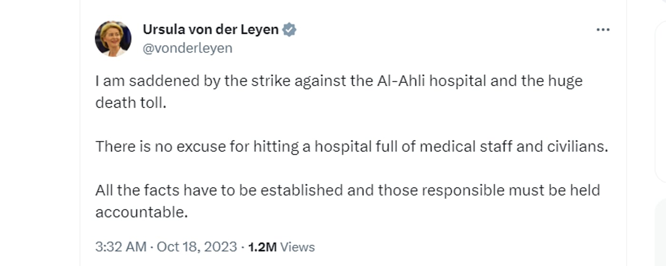
Task: Click the blank margin left of the tweet
Action: (40, 133)
